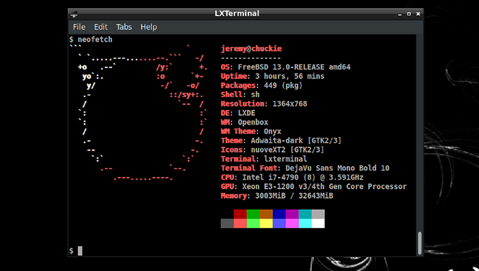Screen dimensions: 479x271
Task: Click the dark red color block
Action: 240,214
